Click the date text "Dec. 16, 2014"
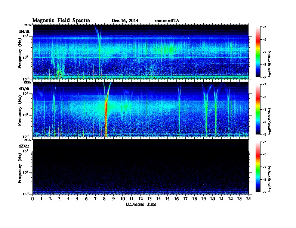The image size is (296, 228). tap(125, 20)
